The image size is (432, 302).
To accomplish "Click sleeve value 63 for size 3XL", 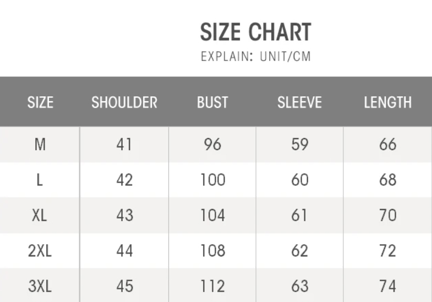I will click(299, 286).
